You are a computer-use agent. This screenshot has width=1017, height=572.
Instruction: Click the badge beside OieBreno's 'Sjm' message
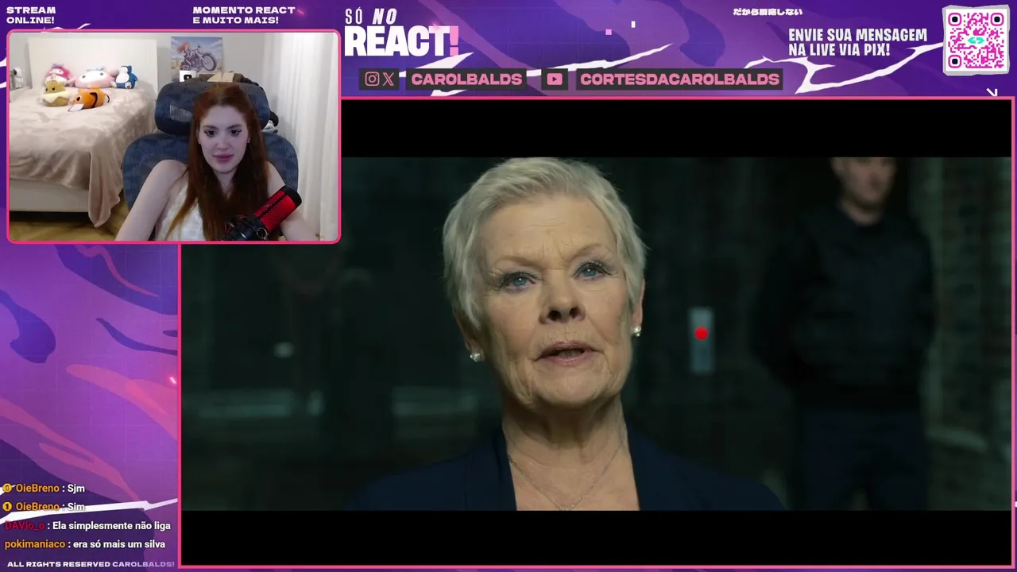[x=7, y=489]
